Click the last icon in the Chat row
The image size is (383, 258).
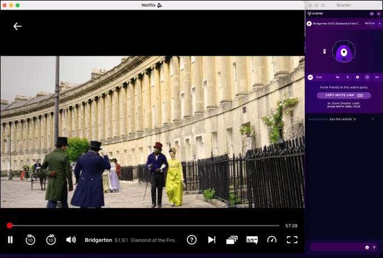(377, 78)
